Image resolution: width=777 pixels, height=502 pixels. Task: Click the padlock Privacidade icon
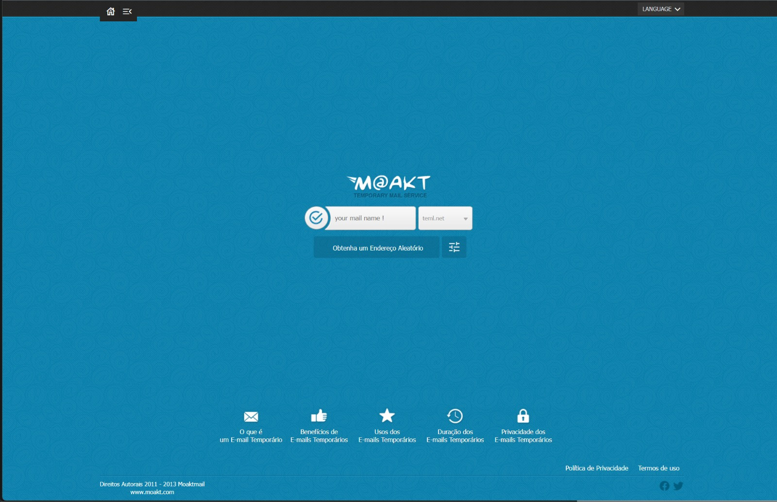523,416
